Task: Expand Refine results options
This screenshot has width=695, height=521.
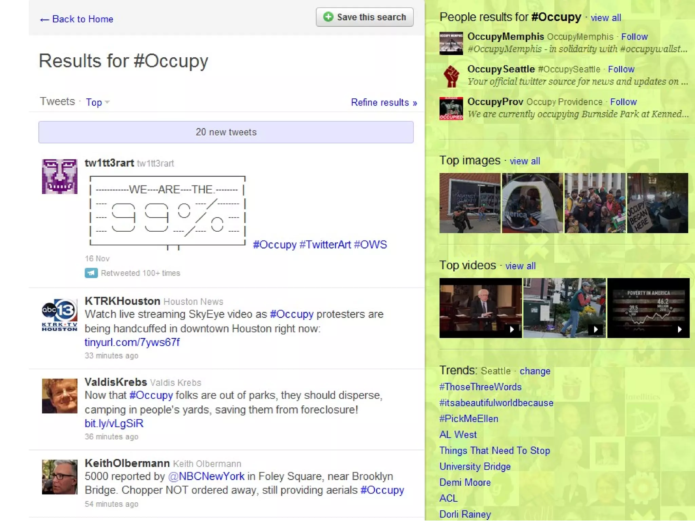Action: [383, 102]
